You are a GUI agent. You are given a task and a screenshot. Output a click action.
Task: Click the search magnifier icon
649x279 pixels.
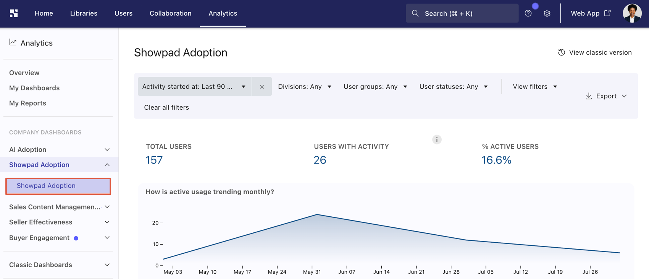(x=415, y=13)
